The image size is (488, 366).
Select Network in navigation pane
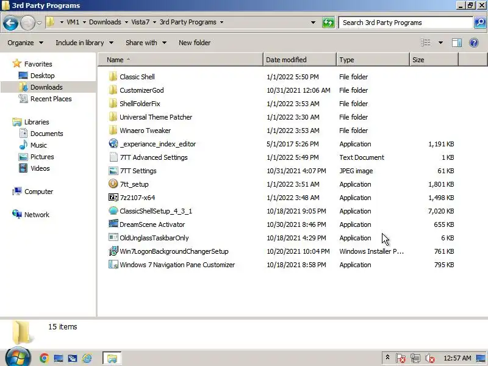point(37,215)
